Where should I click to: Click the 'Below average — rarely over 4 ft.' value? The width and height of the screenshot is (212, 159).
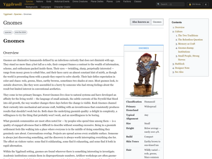(152, 130)
